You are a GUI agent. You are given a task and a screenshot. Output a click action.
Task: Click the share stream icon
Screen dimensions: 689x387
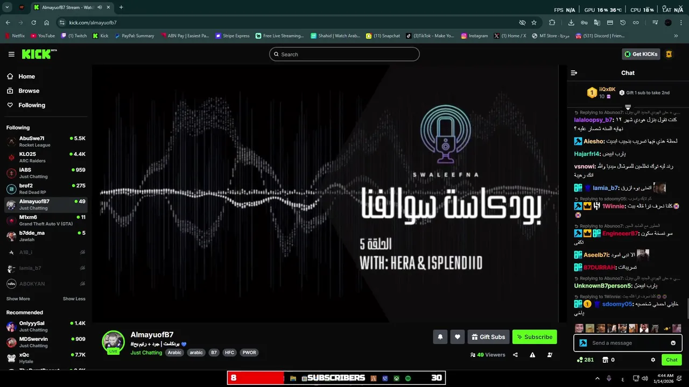coord(515,355)
